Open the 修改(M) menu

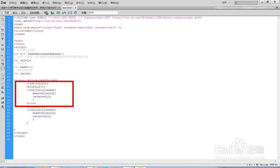57,3
